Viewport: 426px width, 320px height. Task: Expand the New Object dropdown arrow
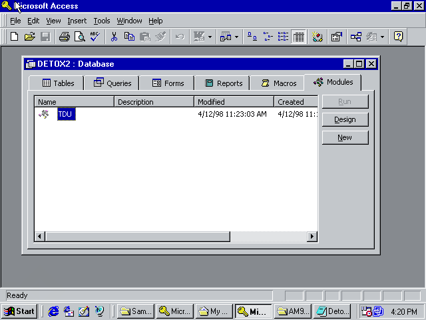pos(382,37)
